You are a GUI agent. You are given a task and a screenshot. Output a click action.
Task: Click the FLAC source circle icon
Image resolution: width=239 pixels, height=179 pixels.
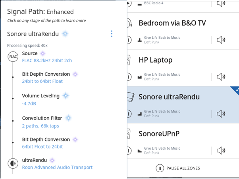[13, 57]
